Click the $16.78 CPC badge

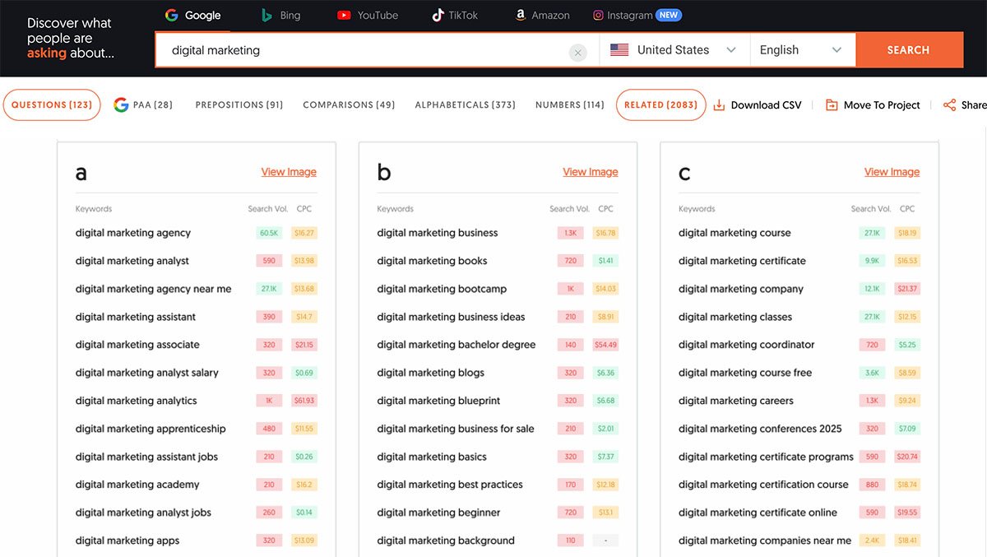point(605,233)
